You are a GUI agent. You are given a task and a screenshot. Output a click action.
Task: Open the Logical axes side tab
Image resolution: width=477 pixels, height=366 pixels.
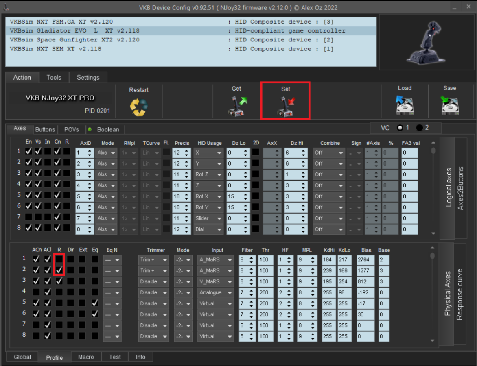(449, 187)
